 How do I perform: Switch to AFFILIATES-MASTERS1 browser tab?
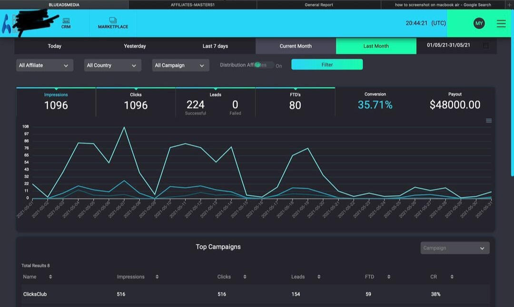pyautogui.click(x=192, y=5)
